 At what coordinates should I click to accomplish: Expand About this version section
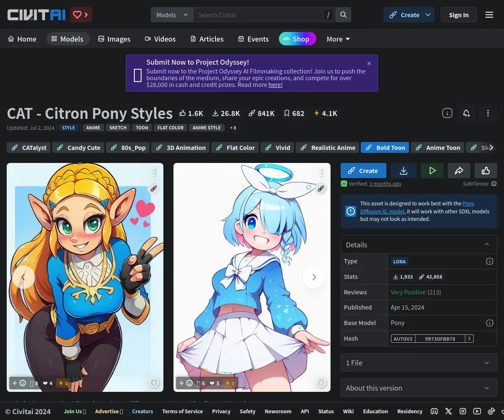tap(419, 388)
